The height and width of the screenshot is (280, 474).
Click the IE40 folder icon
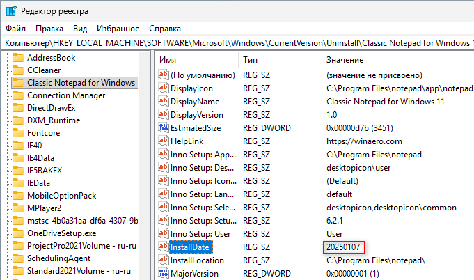(18, 146)
